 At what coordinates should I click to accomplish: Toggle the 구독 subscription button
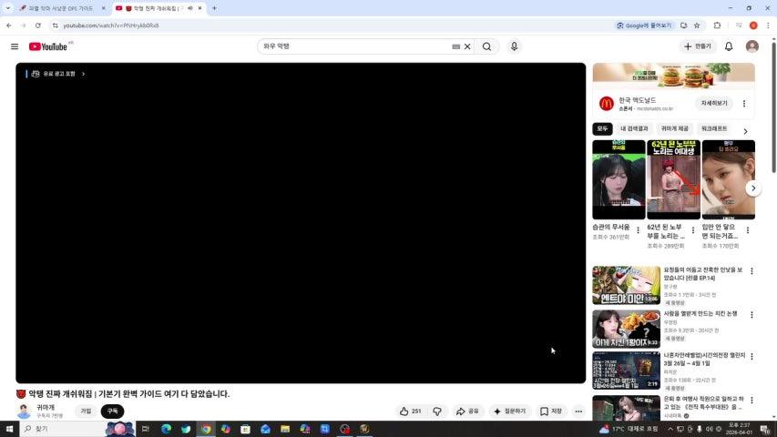[112, 412]
